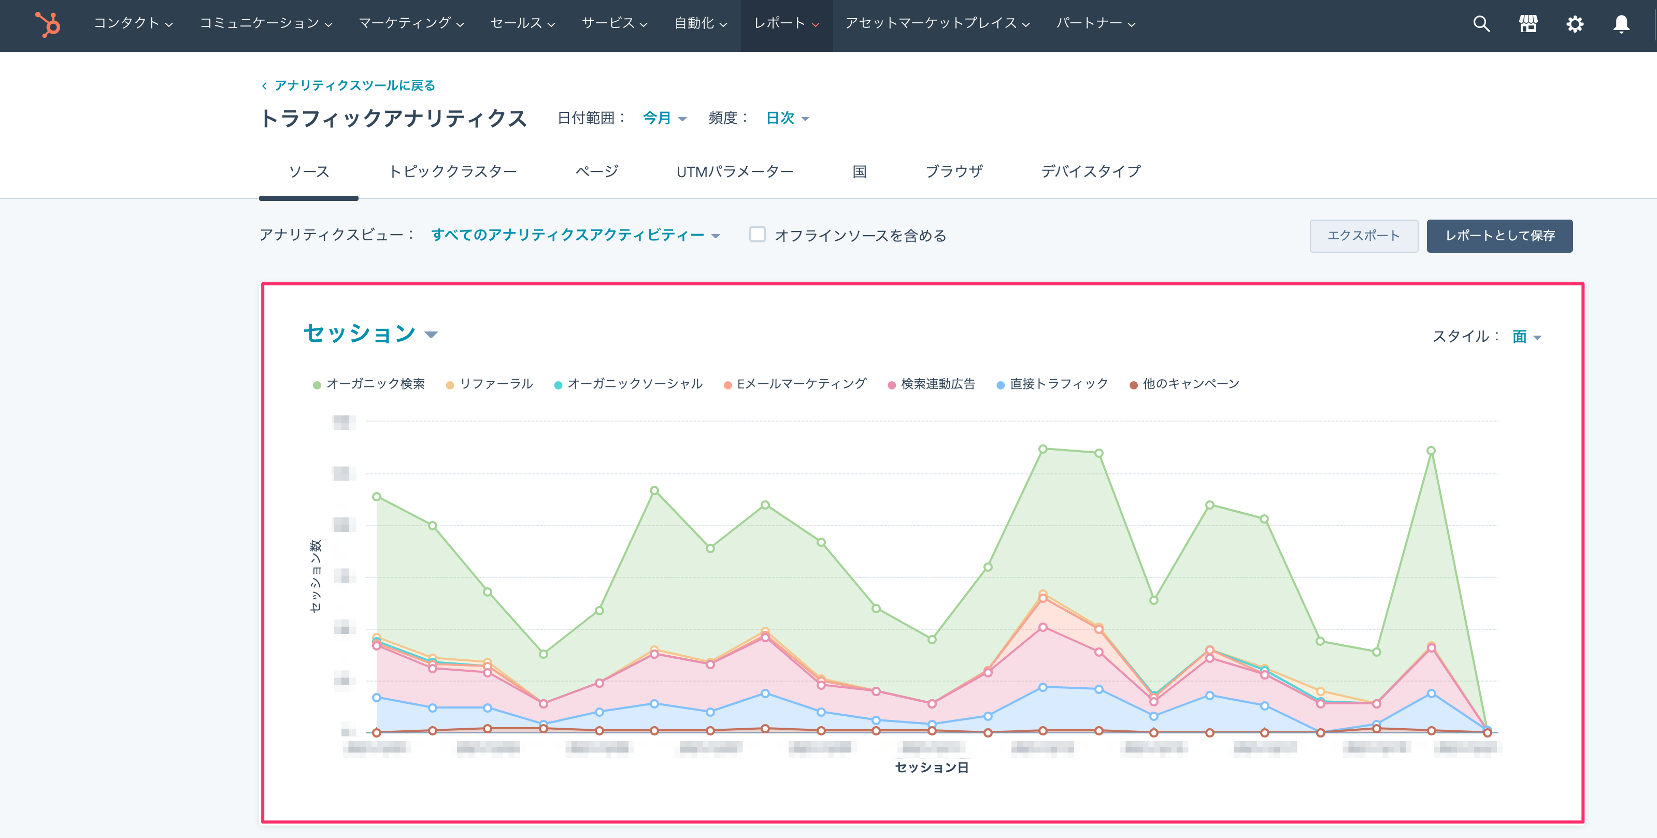Viewport: 1657px width, 838px height.
Task: Open スタイル 面 chart style dropdown
Action: click(x=1526, y=336)
